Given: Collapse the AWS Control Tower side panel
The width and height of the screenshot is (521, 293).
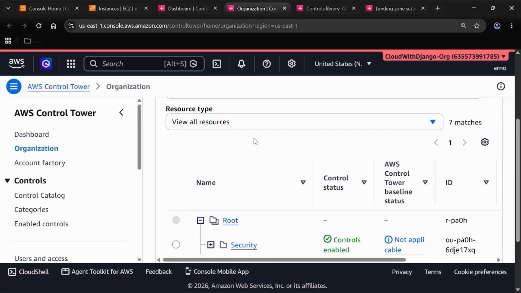Looking at the screenshot, I should pos(121,112).
